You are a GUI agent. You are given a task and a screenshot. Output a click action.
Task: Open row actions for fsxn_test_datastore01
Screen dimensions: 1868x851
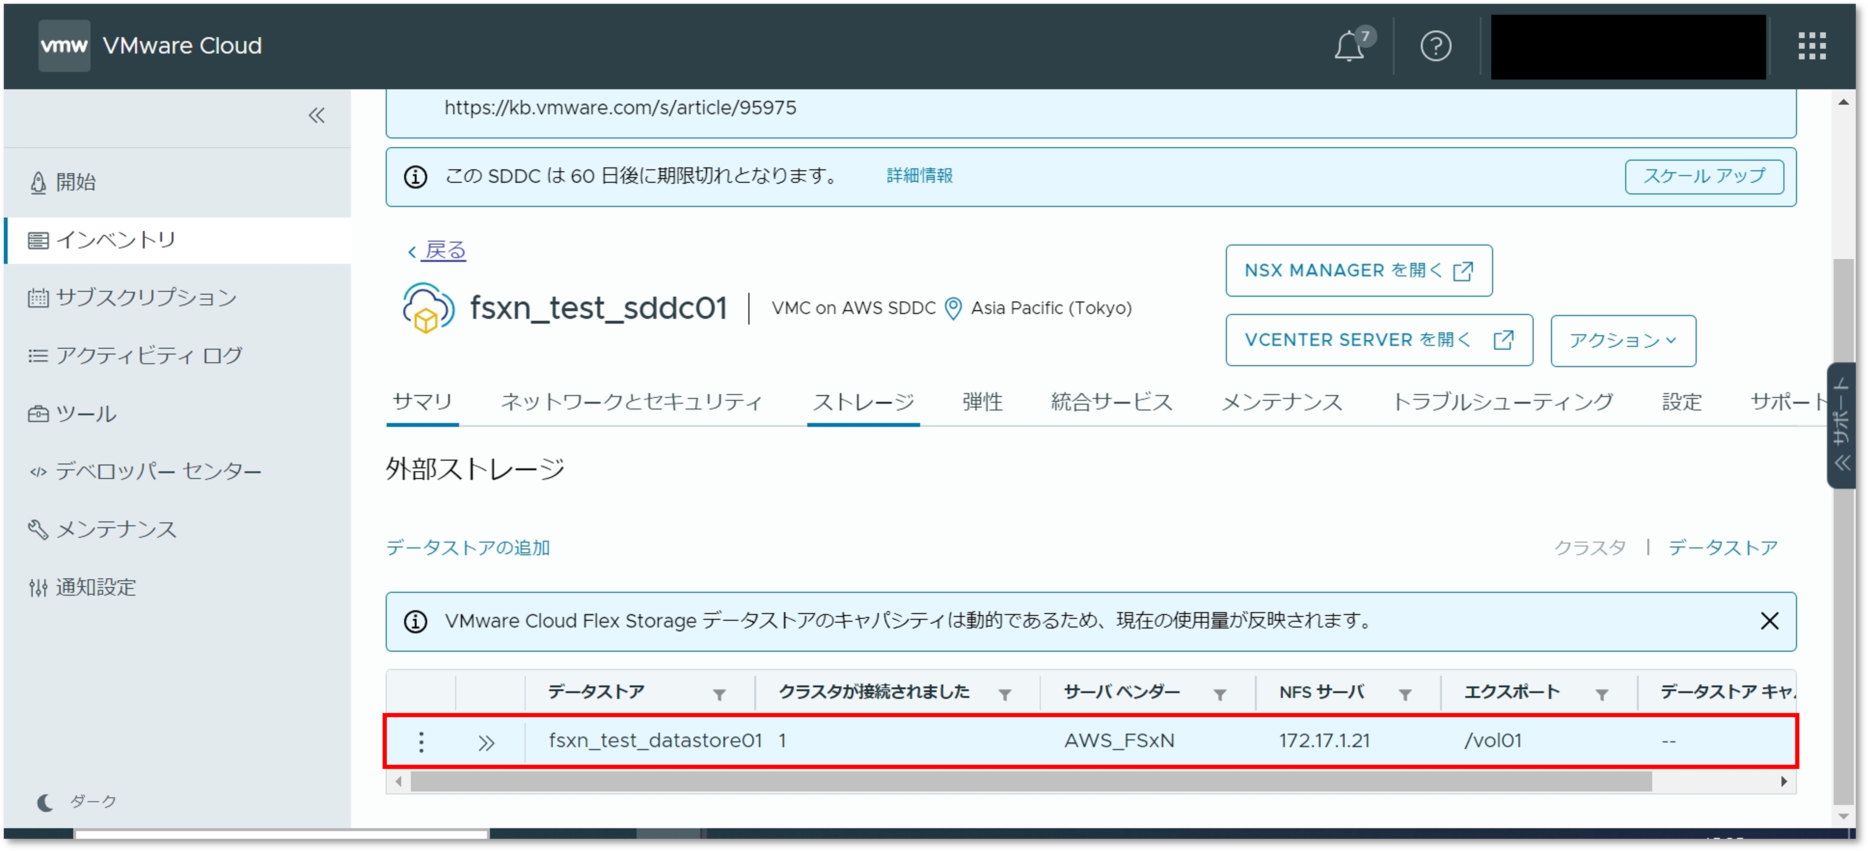coord(420,742)
